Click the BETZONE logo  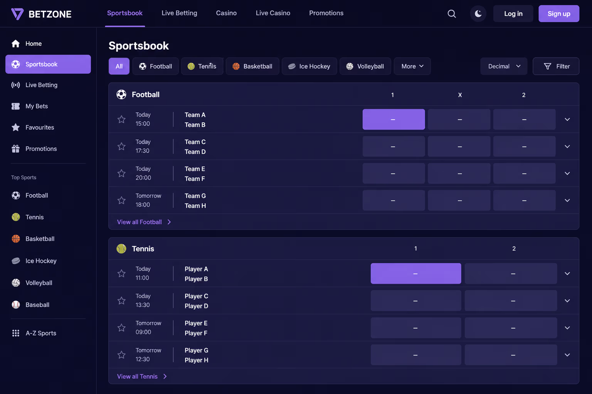pos(41,14)
